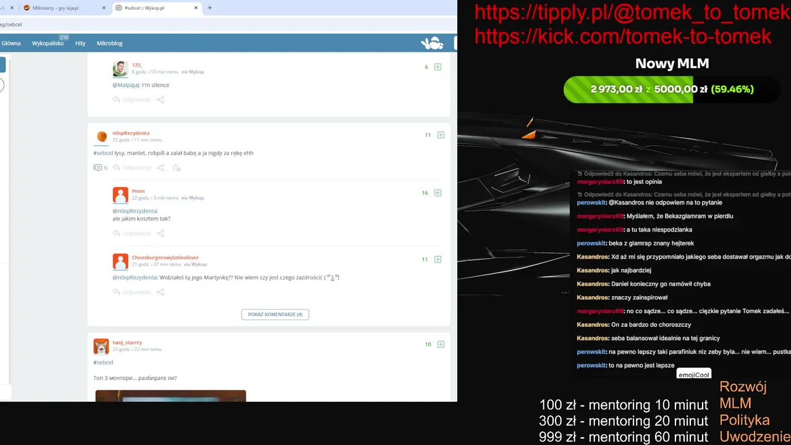The image size is (791, 445).
Task: Click chat message 'Daniel konieczny go namówił chyba'
Action: click(x=661, y=284)
